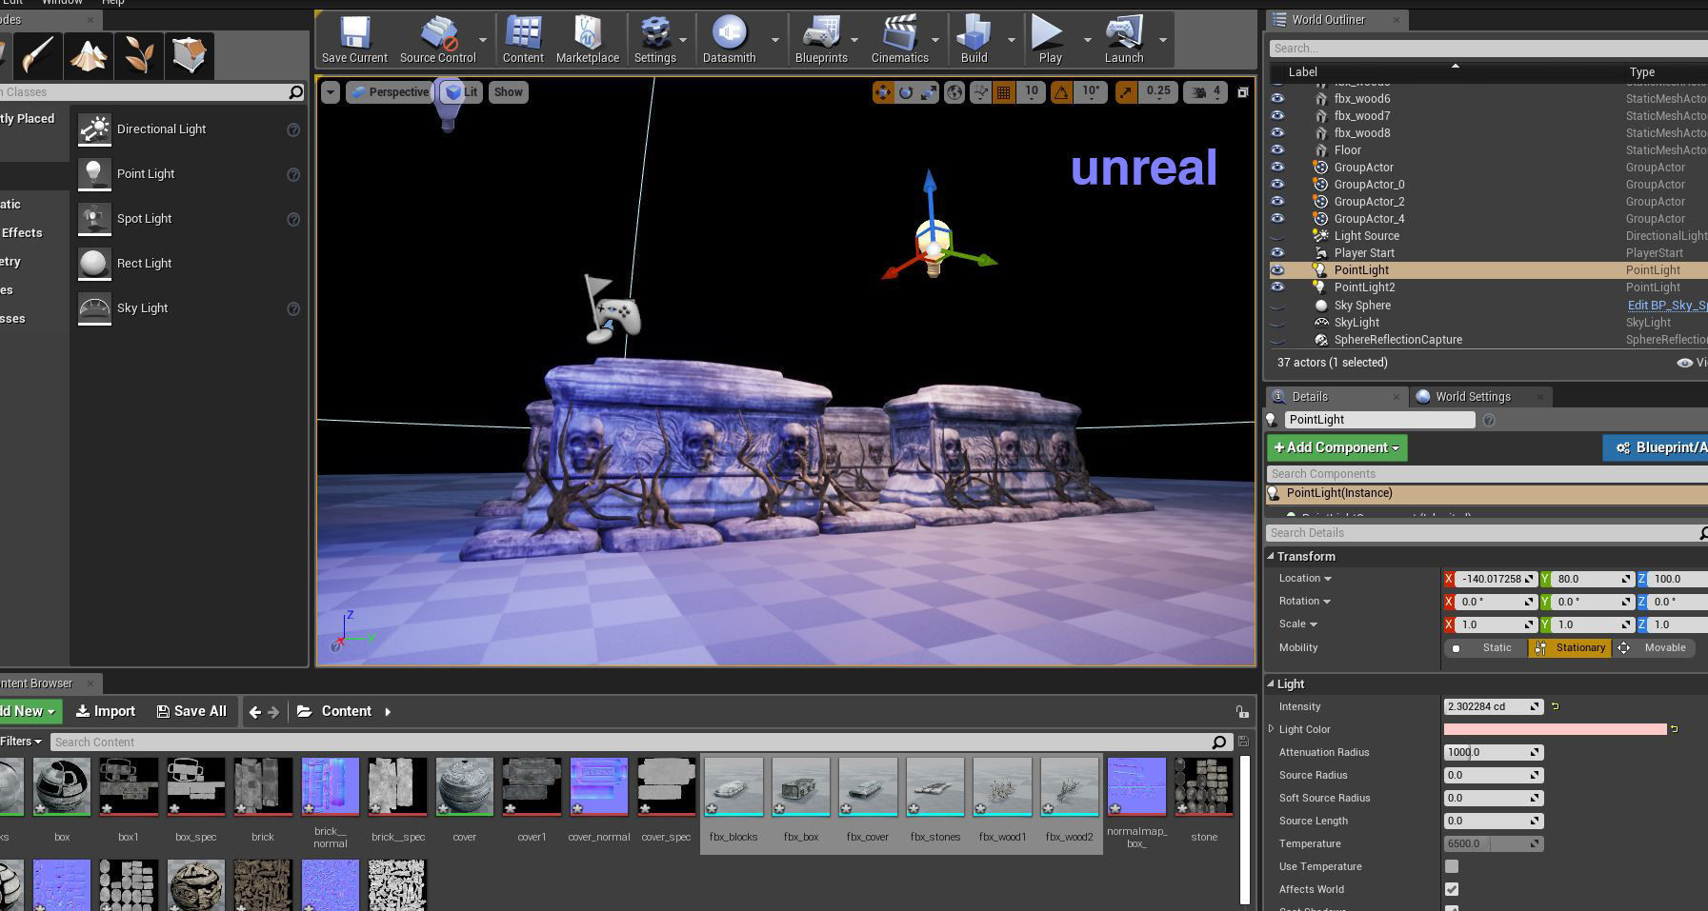Toggle visibility of PointLight2 actor

(1277, 287)
